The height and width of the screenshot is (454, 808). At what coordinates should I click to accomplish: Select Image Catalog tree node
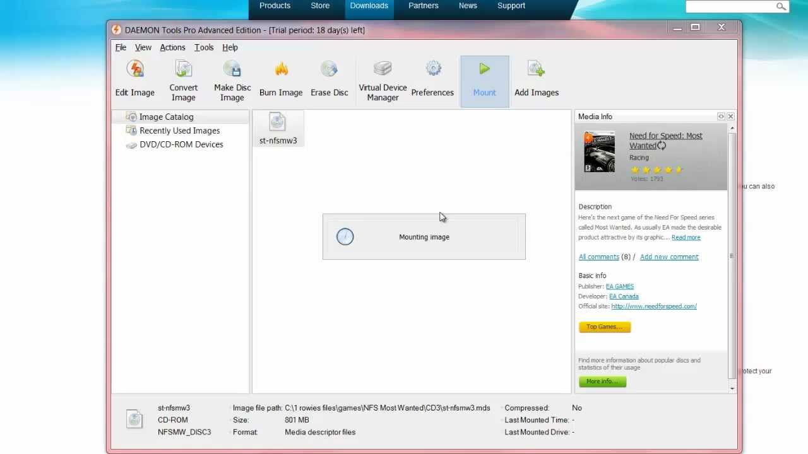(166, 117)
